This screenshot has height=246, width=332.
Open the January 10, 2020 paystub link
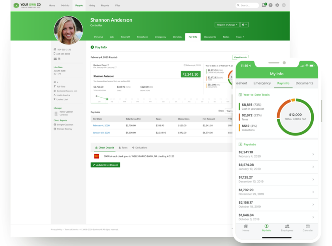point(101,133)
